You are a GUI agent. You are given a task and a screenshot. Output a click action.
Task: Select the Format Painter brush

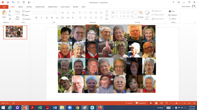pyautogui.click(x=10, y=19)
